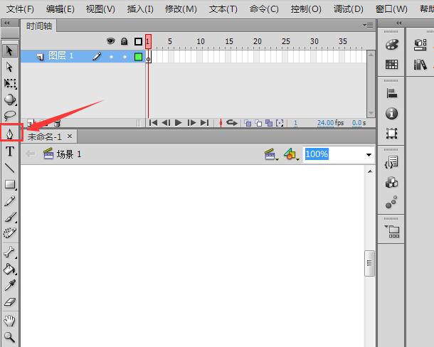Select the Line tool
The width and height of the screenshot is (434, 347).
(x=10, y=168)
